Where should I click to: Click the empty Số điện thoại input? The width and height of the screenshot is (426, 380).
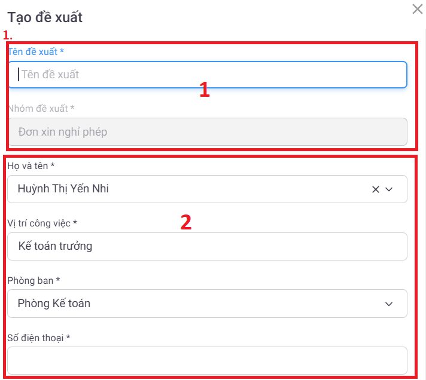[207, 361]
